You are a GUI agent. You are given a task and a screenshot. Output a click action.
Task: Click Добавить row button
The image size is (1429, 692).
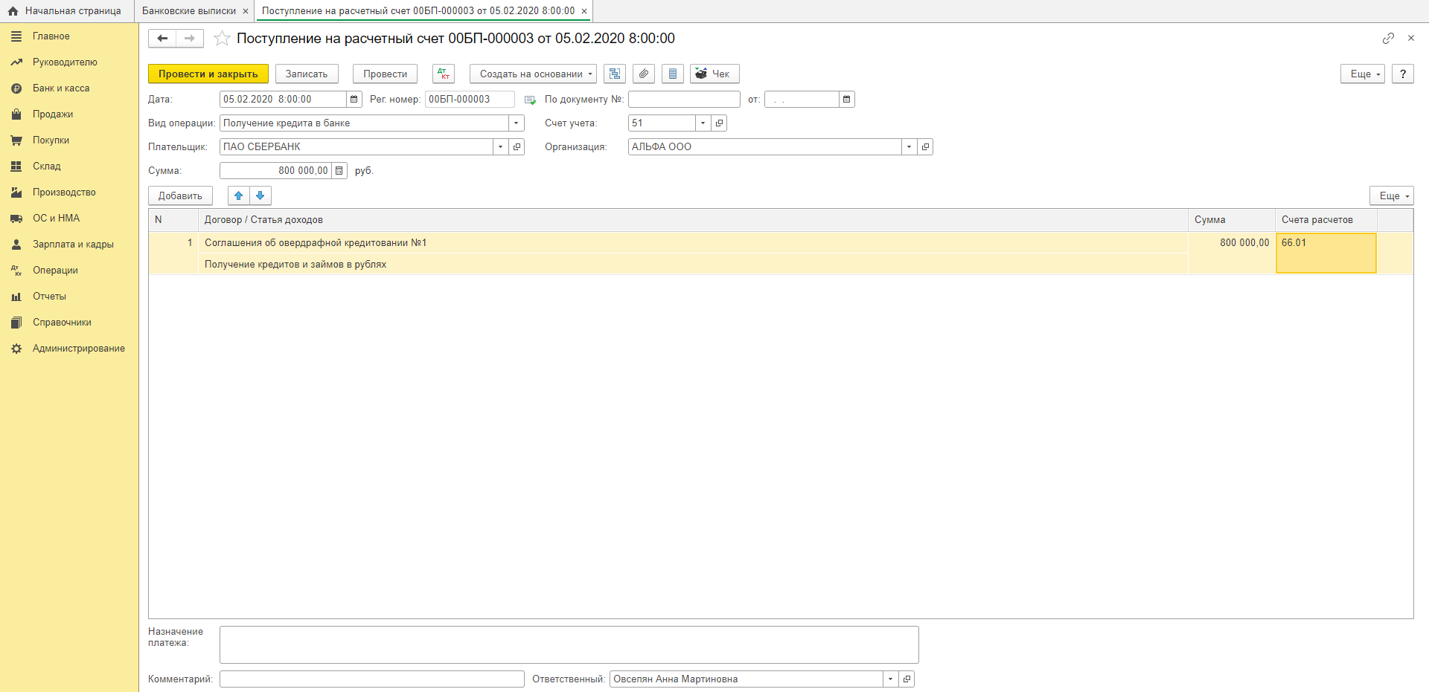[180, 195]
